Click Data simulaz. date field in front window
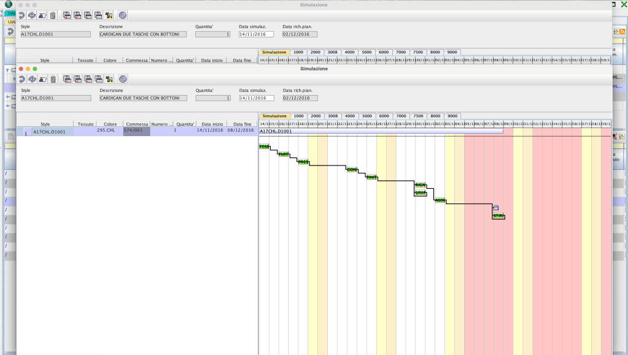628x355 pixels. [255, 98]
